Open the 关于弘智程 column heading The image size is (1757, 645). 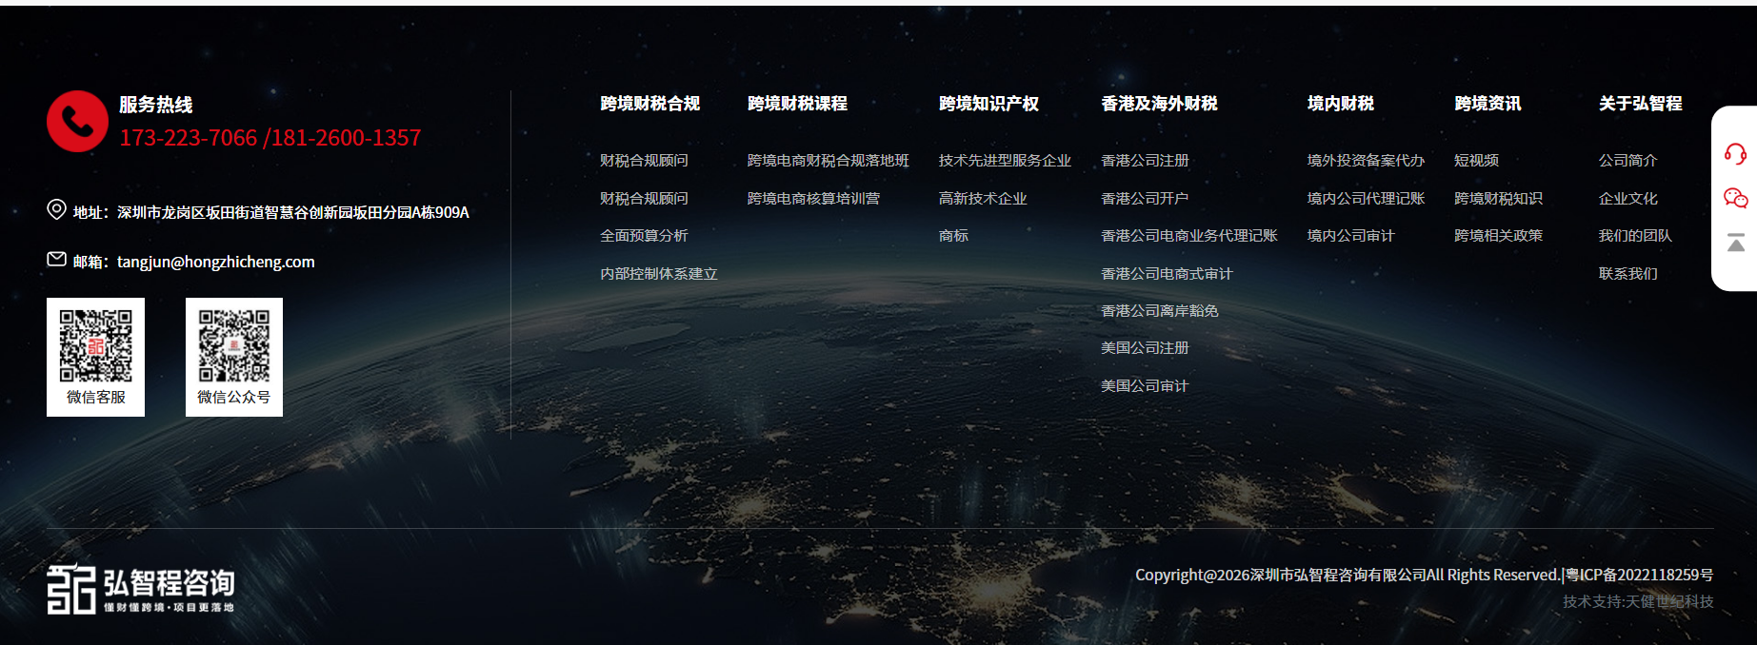[1640, 104]
